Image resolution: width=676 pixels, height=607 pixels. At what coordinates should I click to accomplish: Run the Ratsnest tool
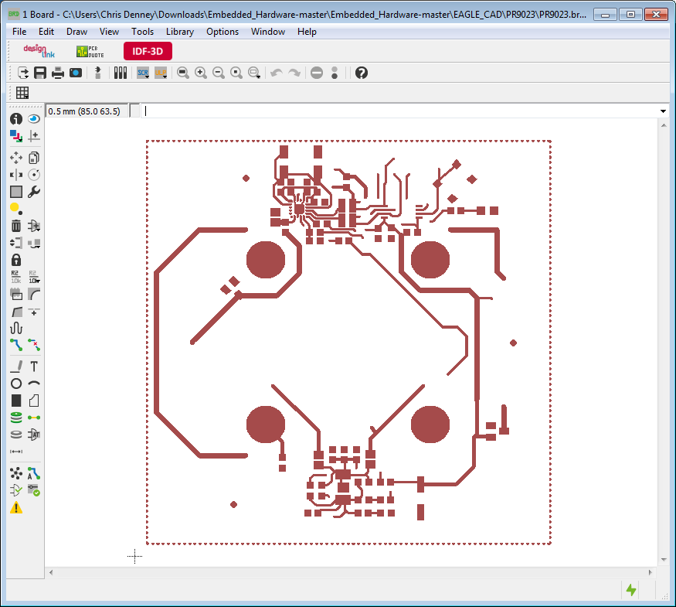(x=16, y=473)
